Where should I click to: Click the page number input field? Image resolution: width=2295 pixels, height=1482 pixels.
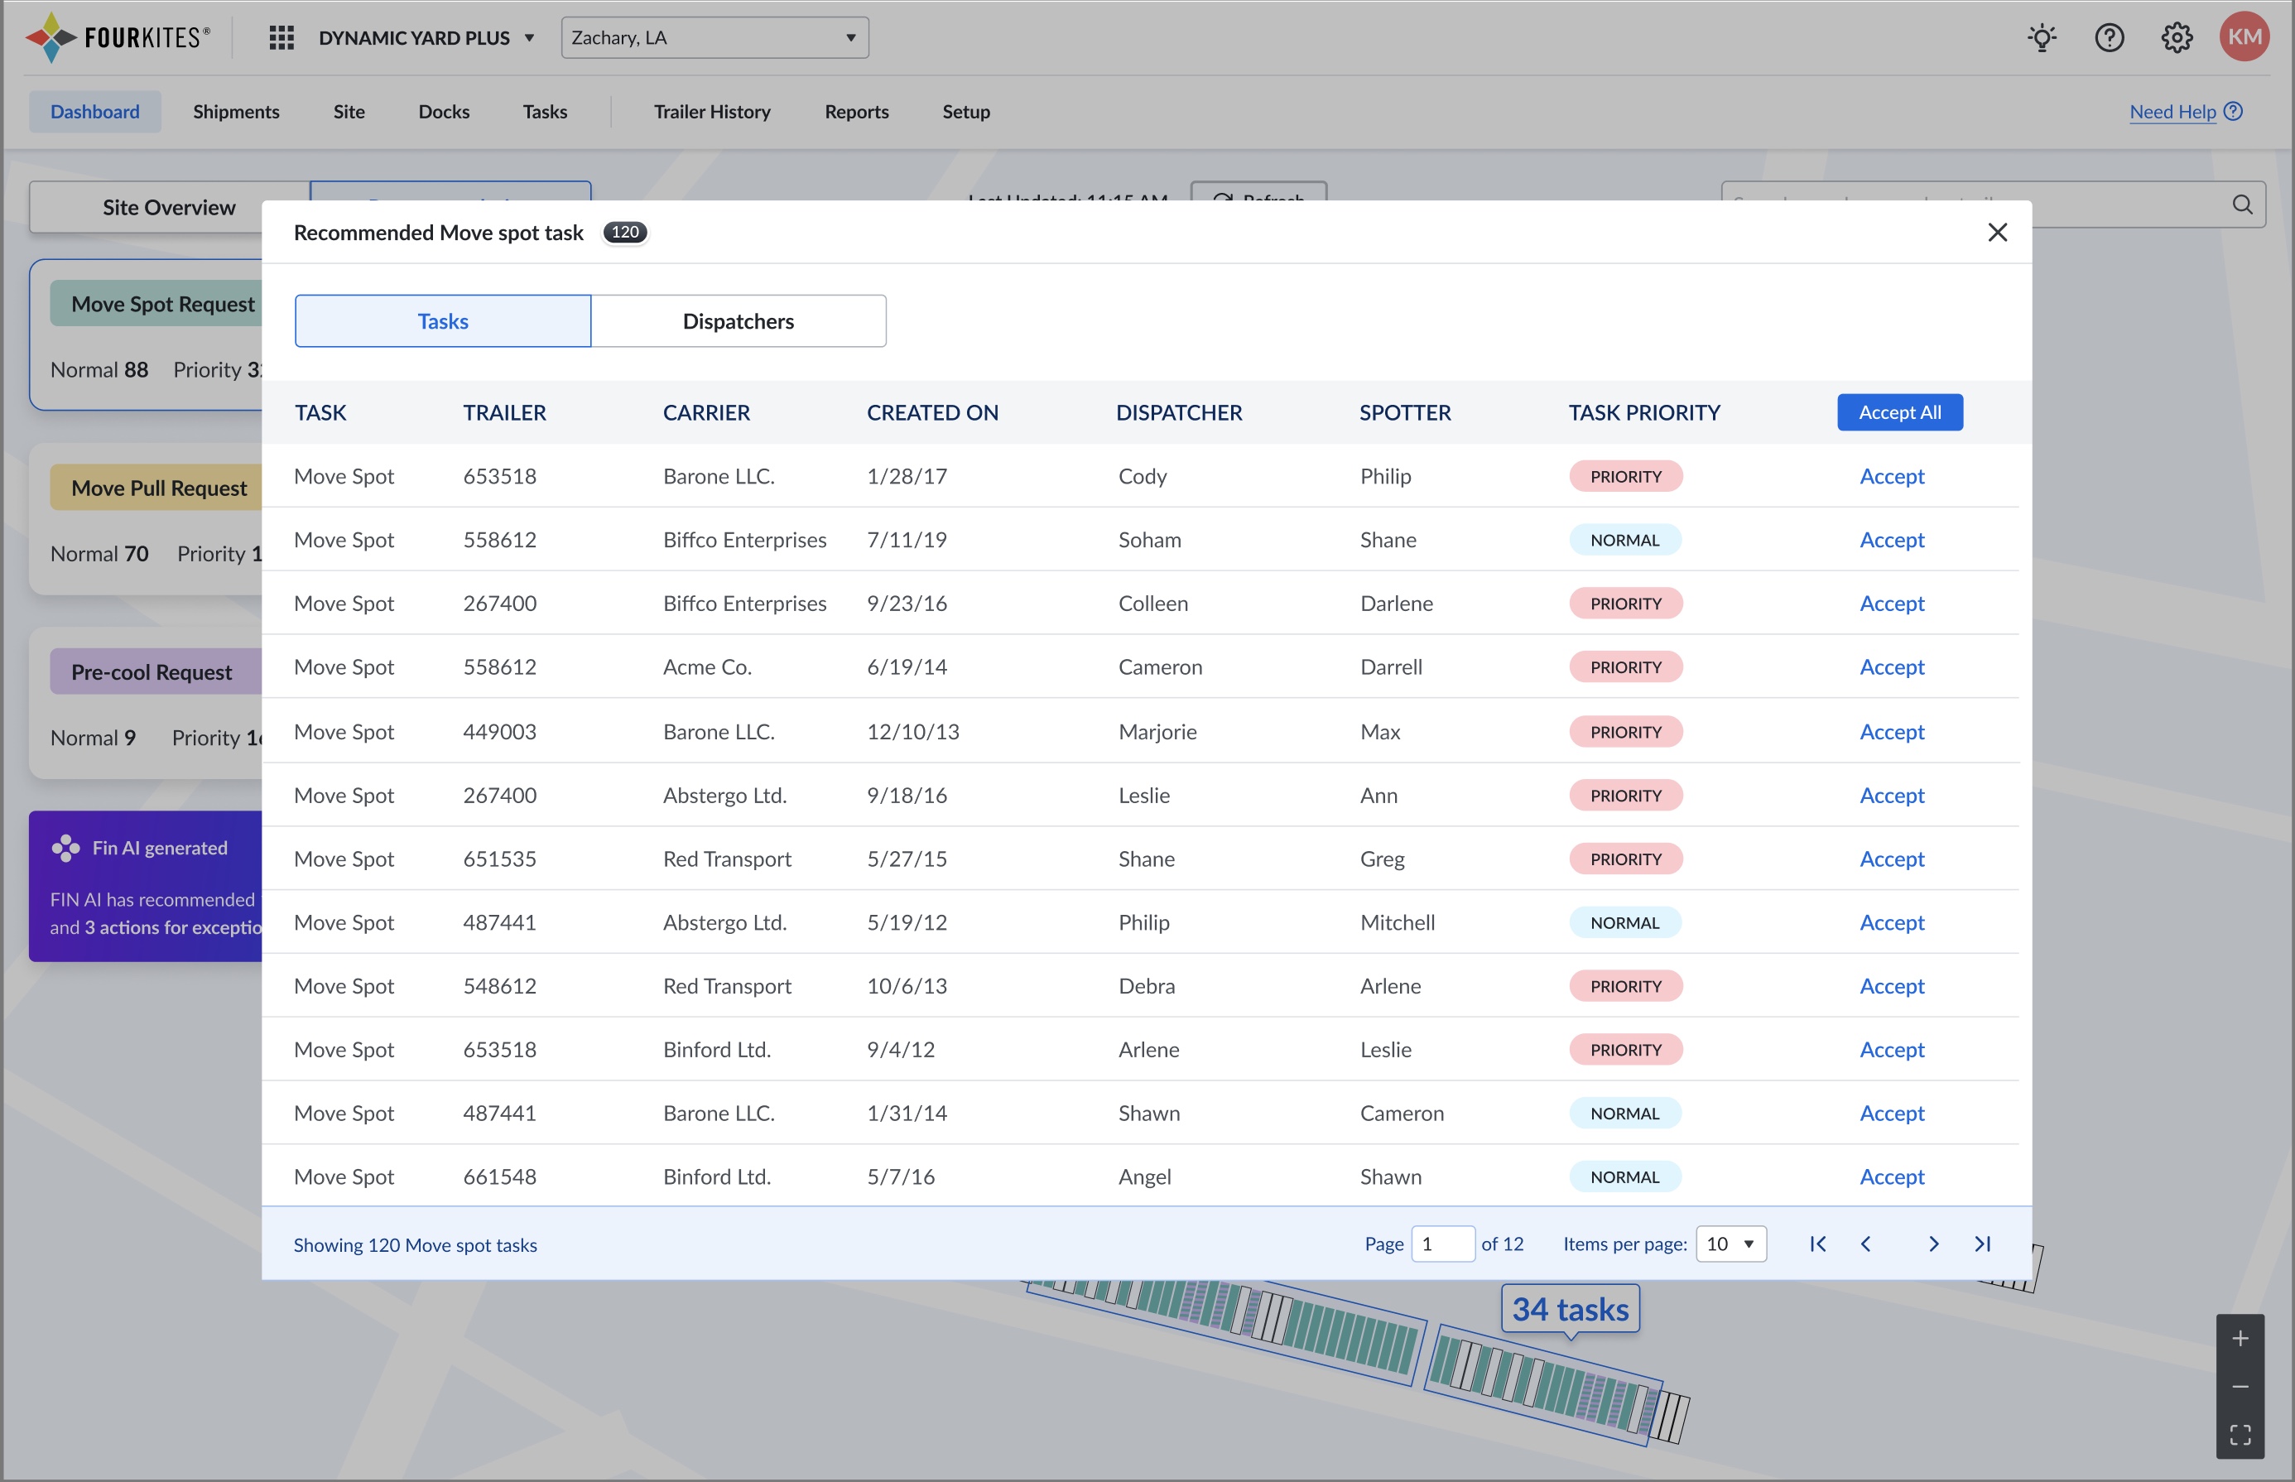pyautogui.click(x=1442, y=1244)
